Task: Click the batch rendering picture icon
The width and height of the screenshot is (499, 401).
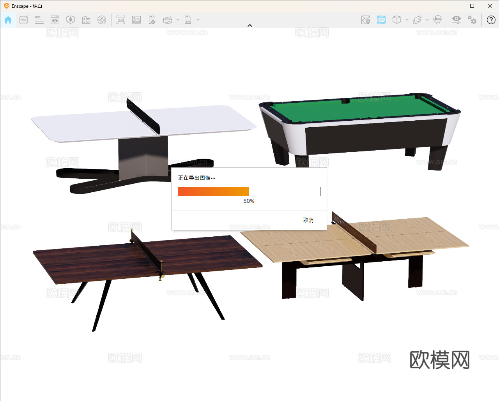Action: (x=136, y=20)
